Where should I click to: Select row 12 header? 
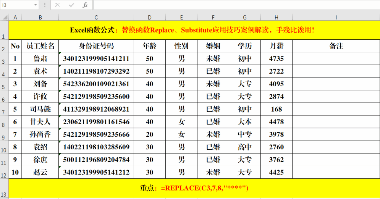4,172
